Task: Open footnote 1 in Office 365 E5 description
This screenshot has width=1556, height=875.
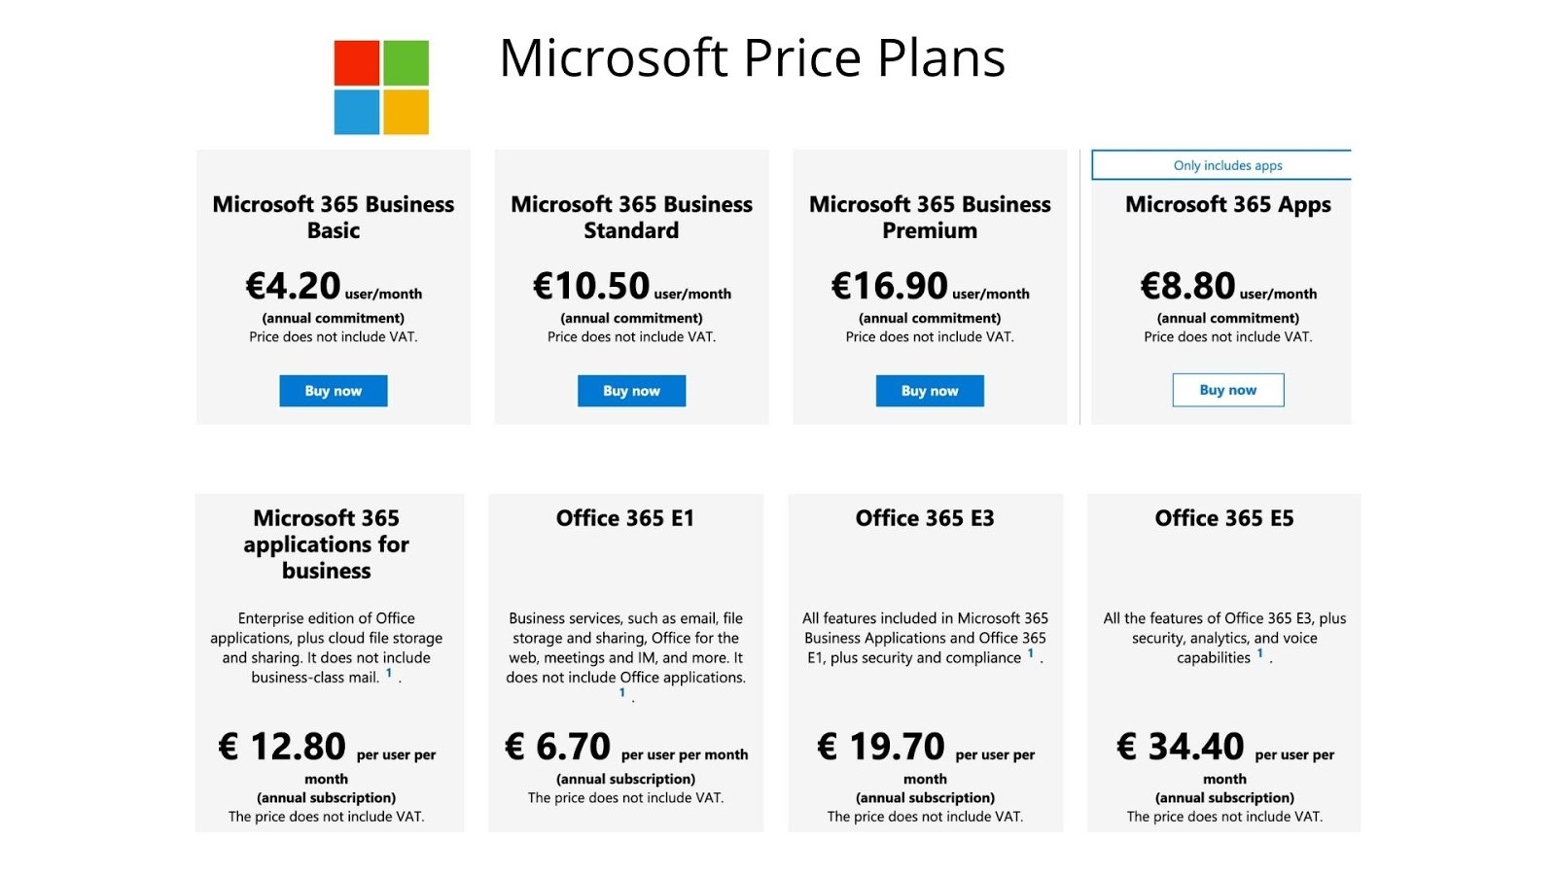Action: 1260,653
